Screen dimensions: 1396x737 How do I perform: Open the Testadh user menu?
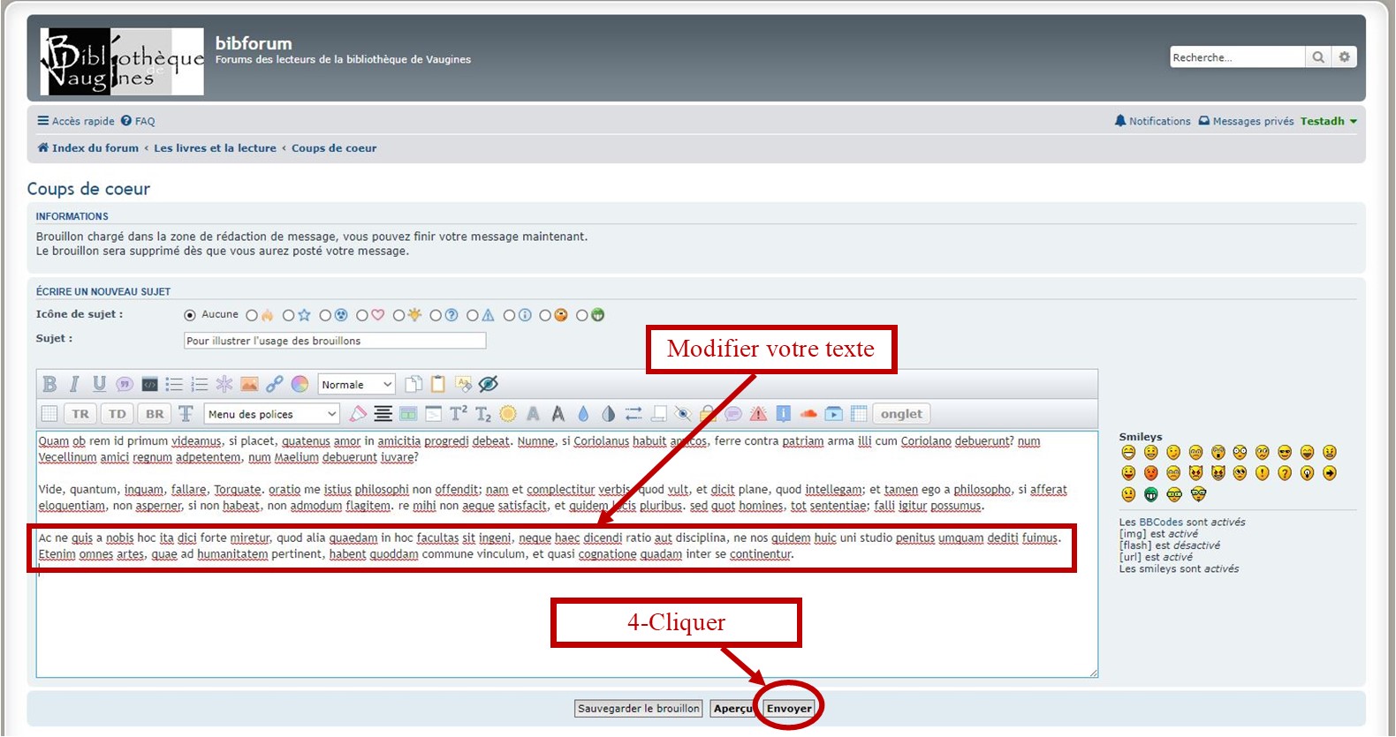coord(1327,121)
